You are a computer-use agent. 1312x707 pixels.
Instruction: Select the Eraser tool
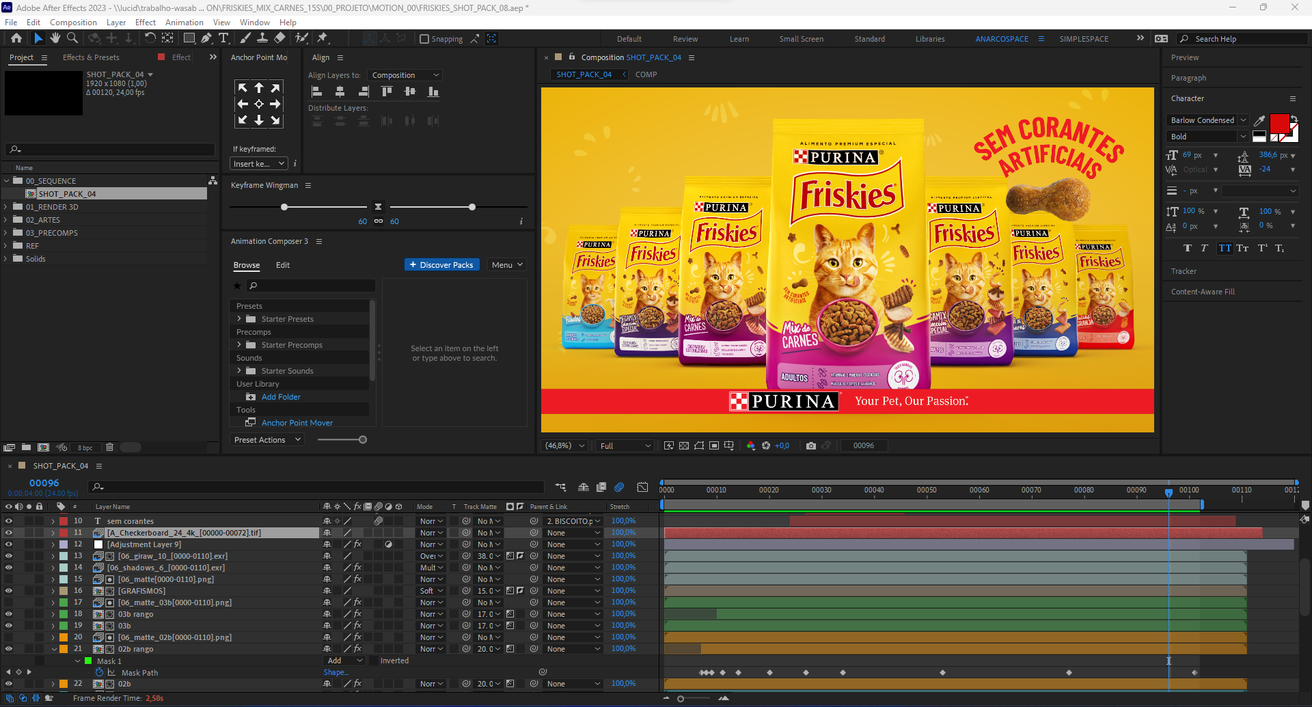pos(279,38)
